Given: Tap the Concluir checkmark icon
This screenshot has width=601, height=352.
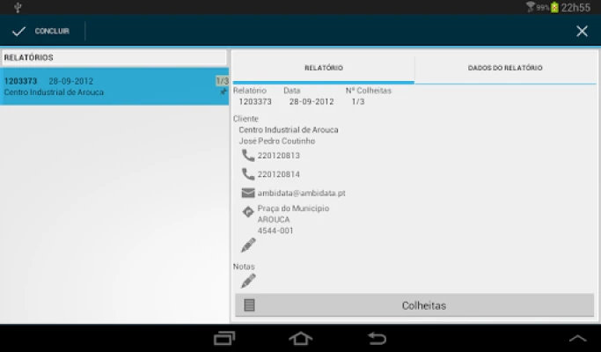Looking at the screenshot, I should pyautogui.click(x=18, y=31).
